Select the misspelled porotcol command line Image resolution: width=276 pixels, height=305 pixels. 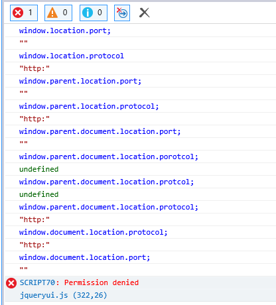pos(109,156)
